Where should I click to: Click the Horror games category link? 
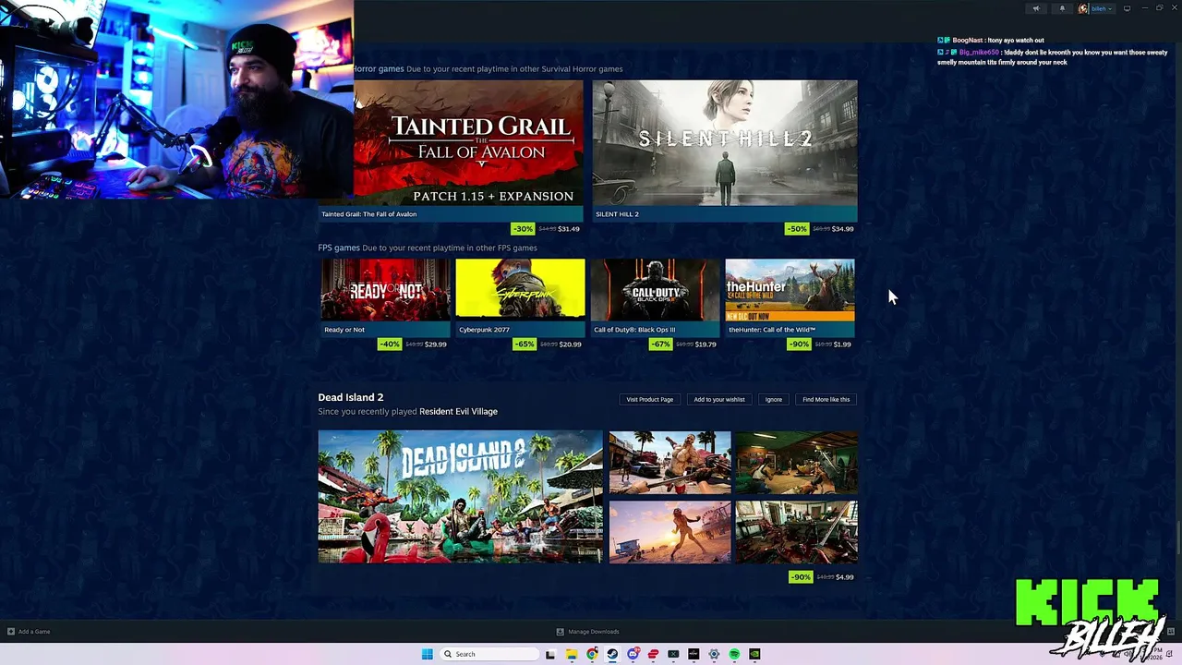(378, 69)
